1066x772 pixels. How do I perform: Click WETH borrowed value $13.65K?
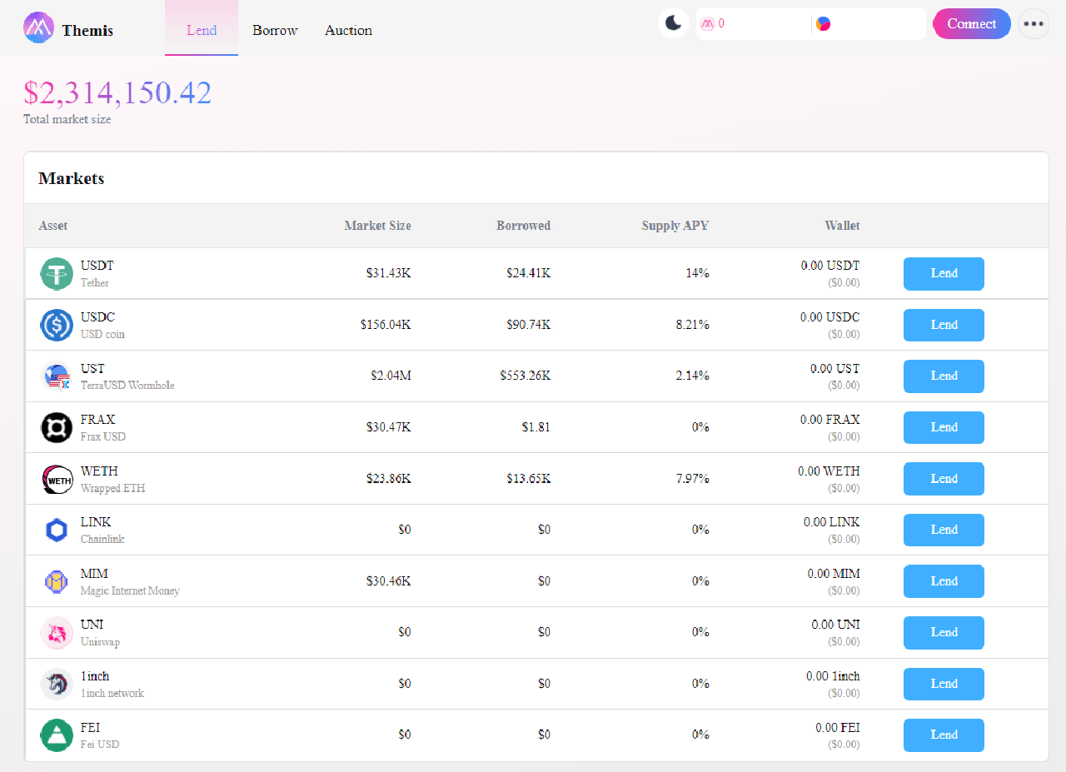click(528, 479)
